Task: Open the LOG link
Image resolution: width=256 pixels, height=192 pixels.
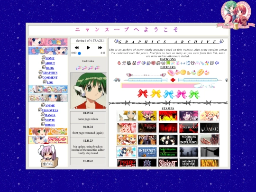Action: [x=50, y=82]
